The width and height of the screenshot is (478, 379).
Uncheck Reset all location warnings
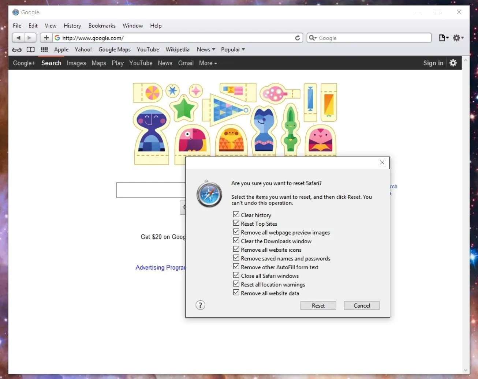point(236,284)
